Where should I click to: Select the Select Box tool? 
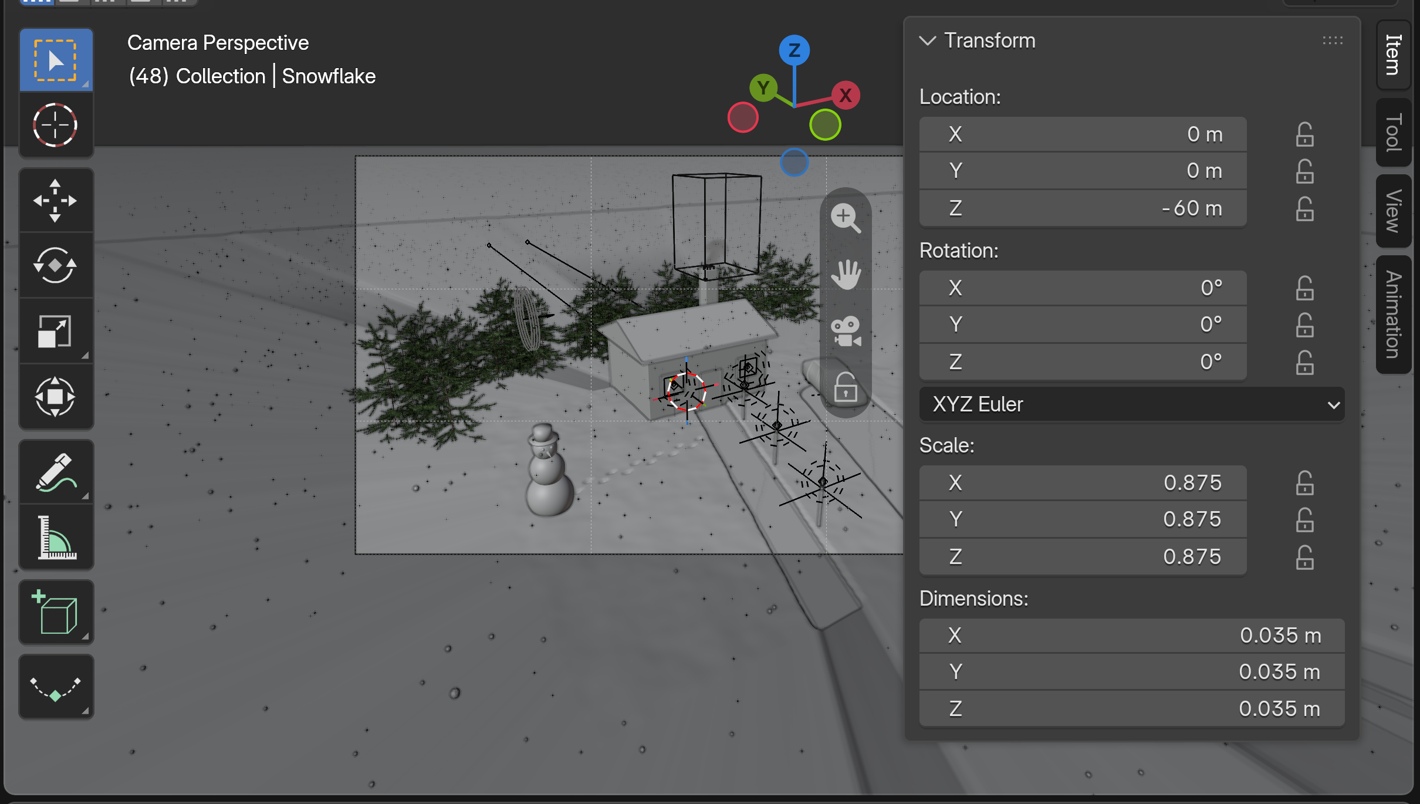[x=56, y=60]
